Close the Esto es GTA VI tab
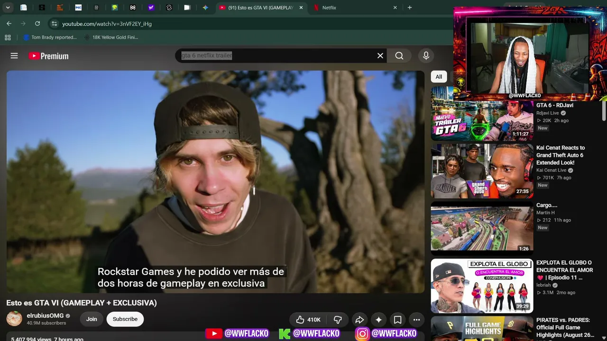This screenshot has height=341, width=607. tap(301, 8)
